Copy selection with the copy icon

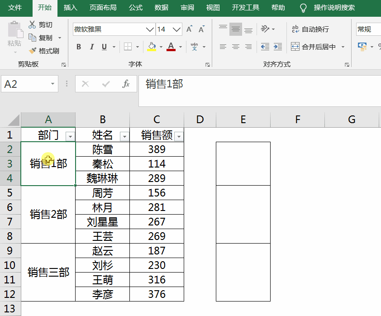32,38
